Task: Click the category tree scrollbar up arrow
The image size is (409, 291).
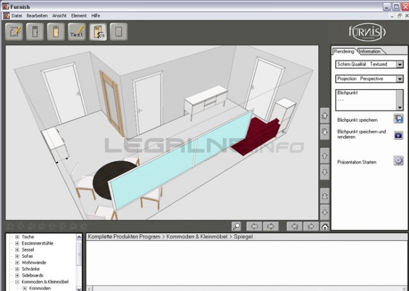Action: (79, 237)
